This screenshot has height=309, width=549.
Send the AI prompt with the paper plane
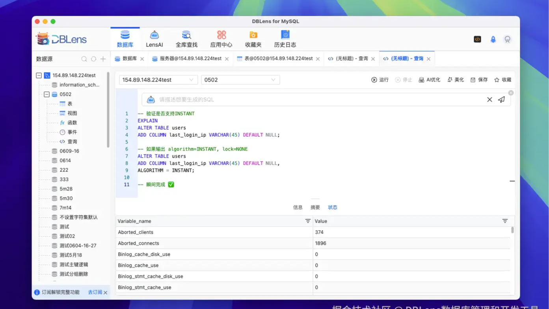click(x=501, y=99)
